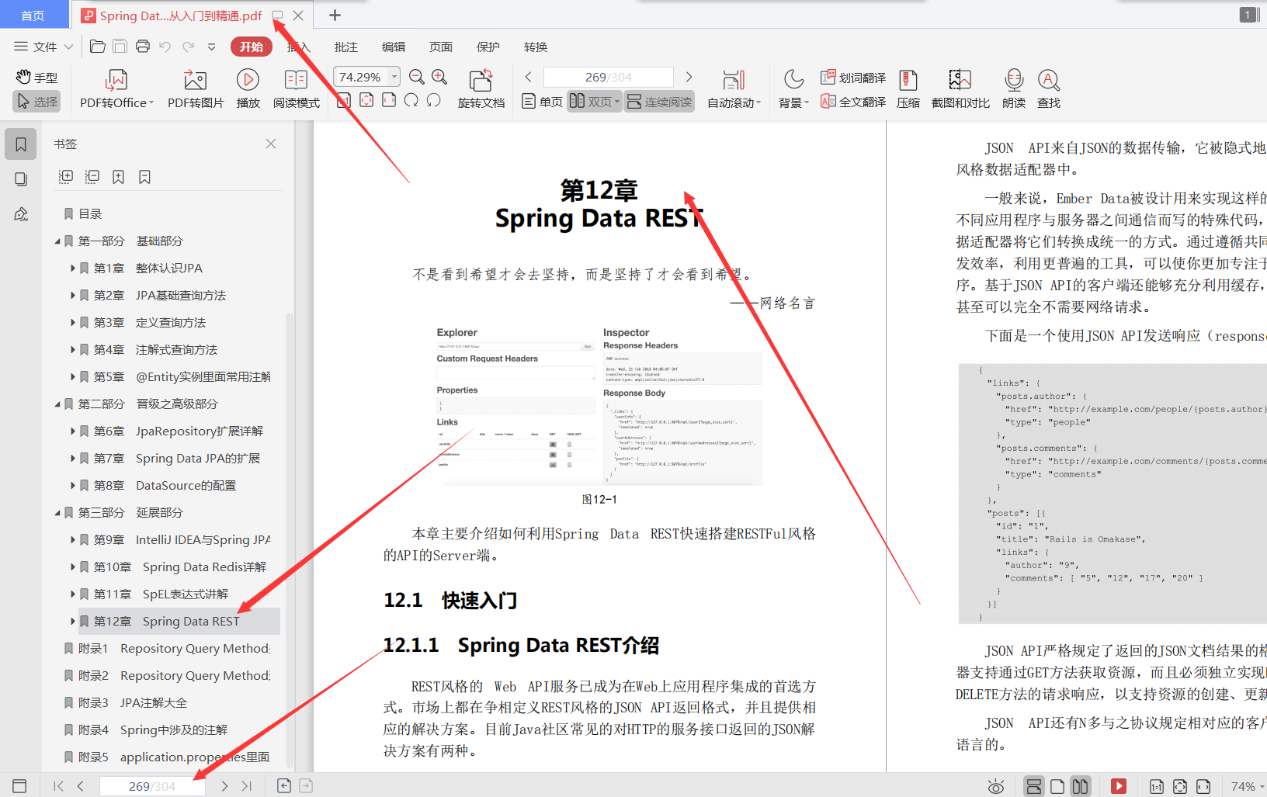Screen dimensions: 1267x797
Task: Start read aloud (朗读)
Action: [x=1014, y=89]
